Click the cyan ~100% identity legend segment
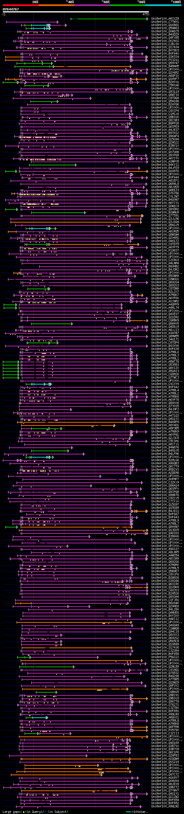The width and height of the screenshot is (184, 814). 164,5
